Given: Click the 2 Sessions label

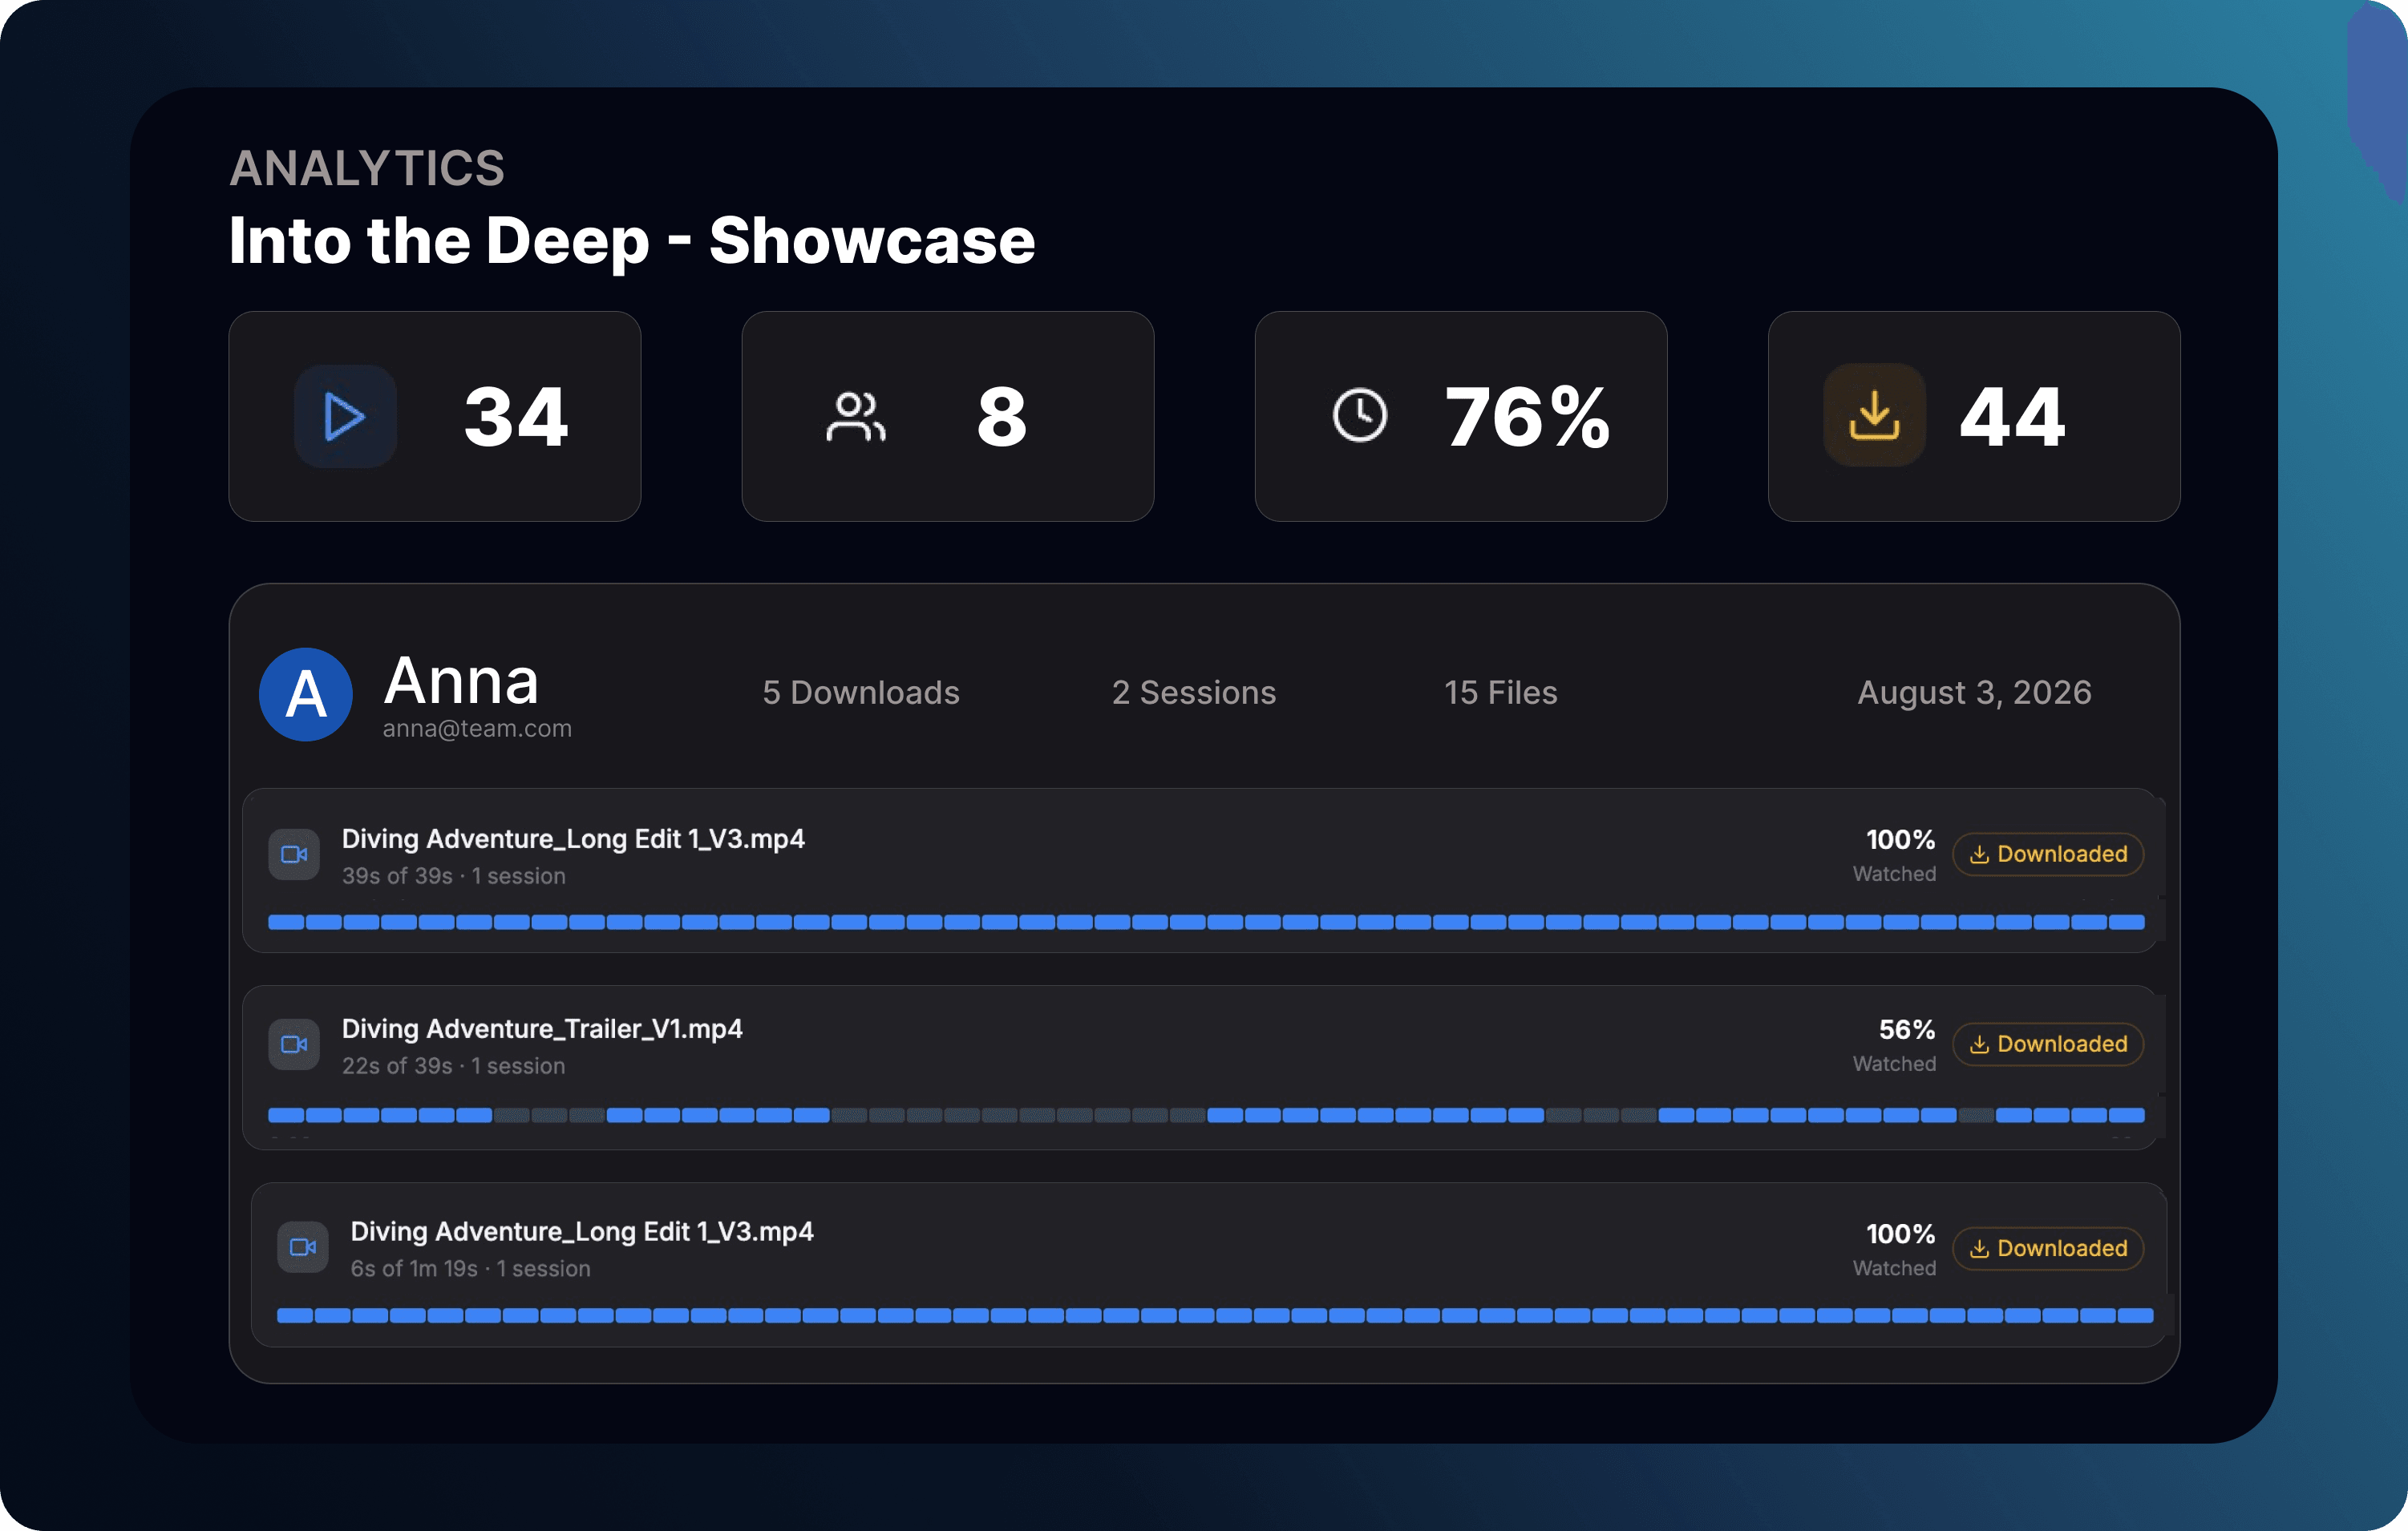Looking at the screenshot, I should (1194, 693).
